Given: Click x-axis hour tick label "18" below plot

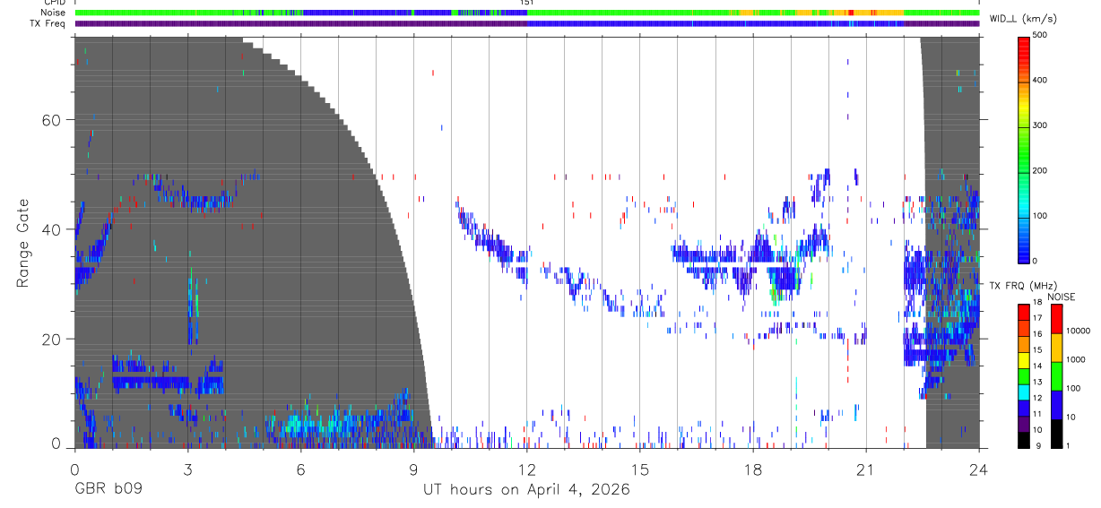Looking at the screenshot, I should click(752, 469).
